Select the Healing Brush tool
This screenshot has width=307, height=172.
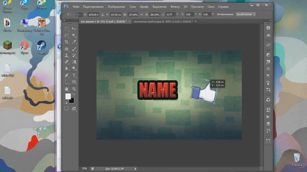tap(67, 49)
